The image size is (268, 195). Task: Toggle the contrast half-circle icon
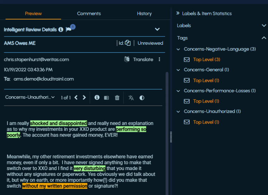pyautogui.click(x=142, y=98)
